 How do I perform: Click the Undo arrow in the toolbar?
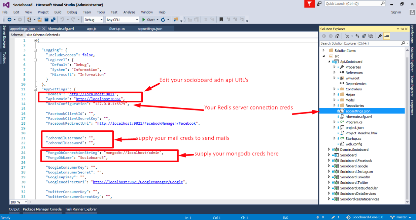pyautogui.click(x=62, y=19)
